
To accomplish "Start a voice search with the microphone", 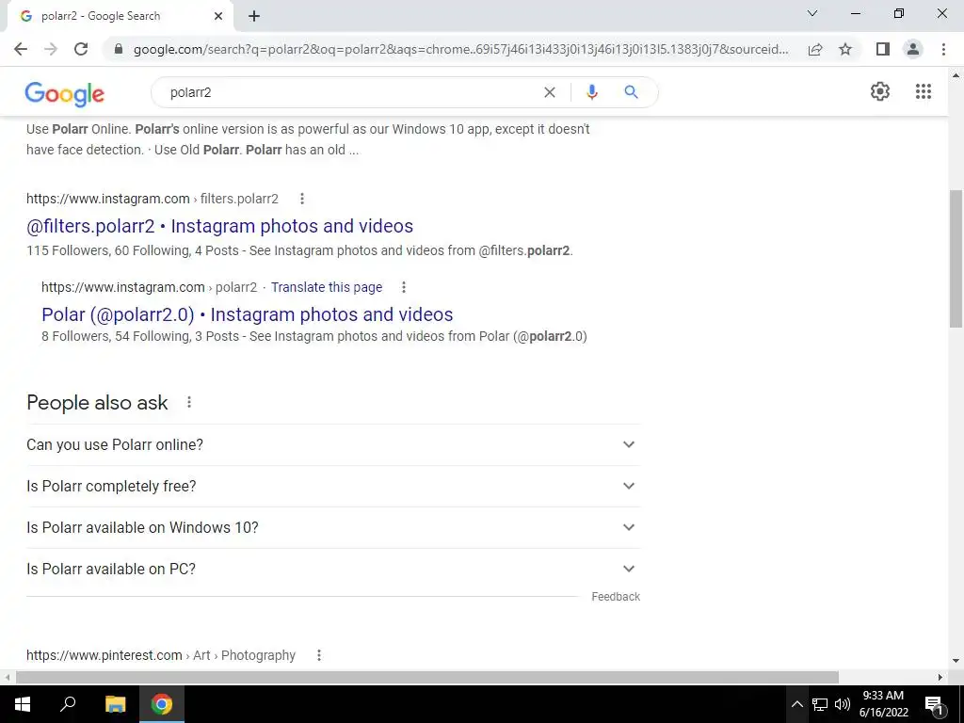I will [x=591, y=92].
